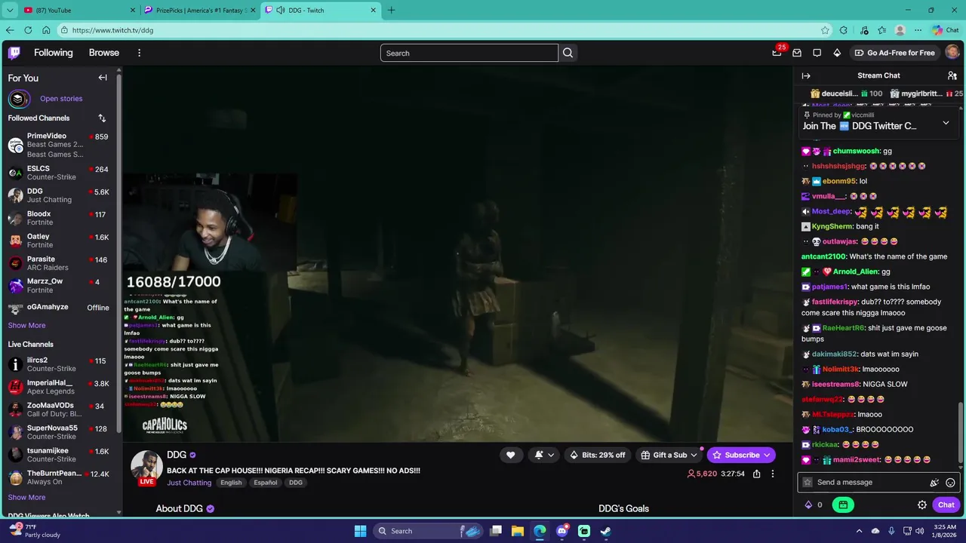Screen dimensions: 966x543
Task: Reload the page in browser toolbar
Action: pyautogui.click(x=28, y=30)
